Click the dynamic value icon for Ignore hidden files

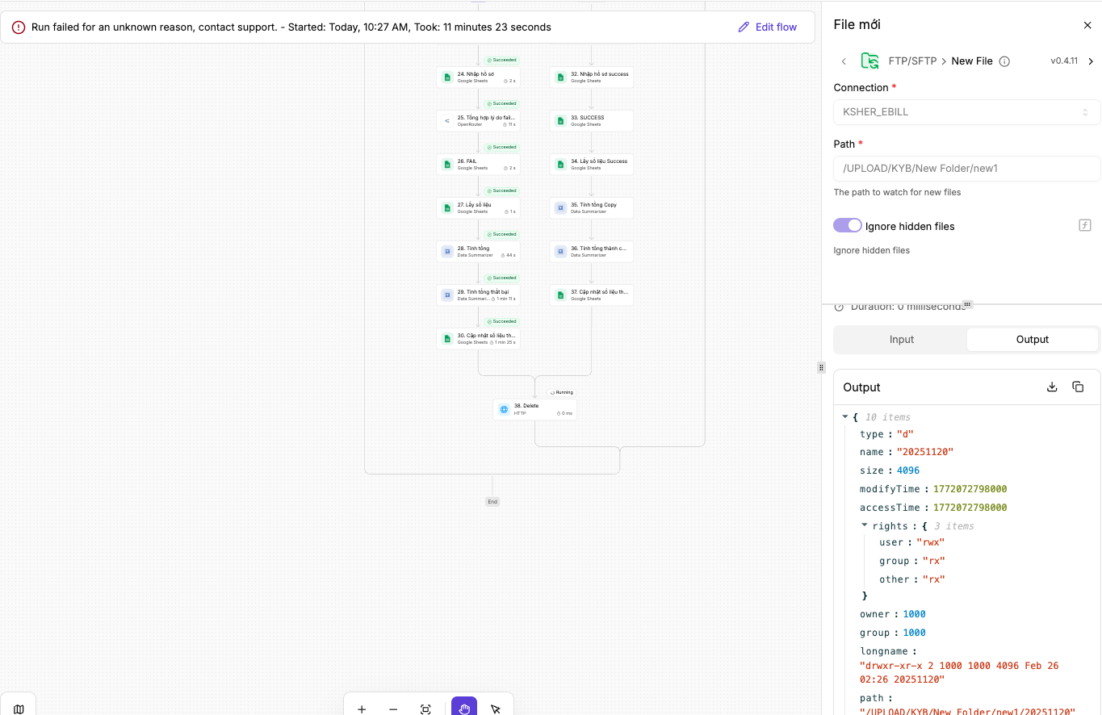click(1085, 225)
